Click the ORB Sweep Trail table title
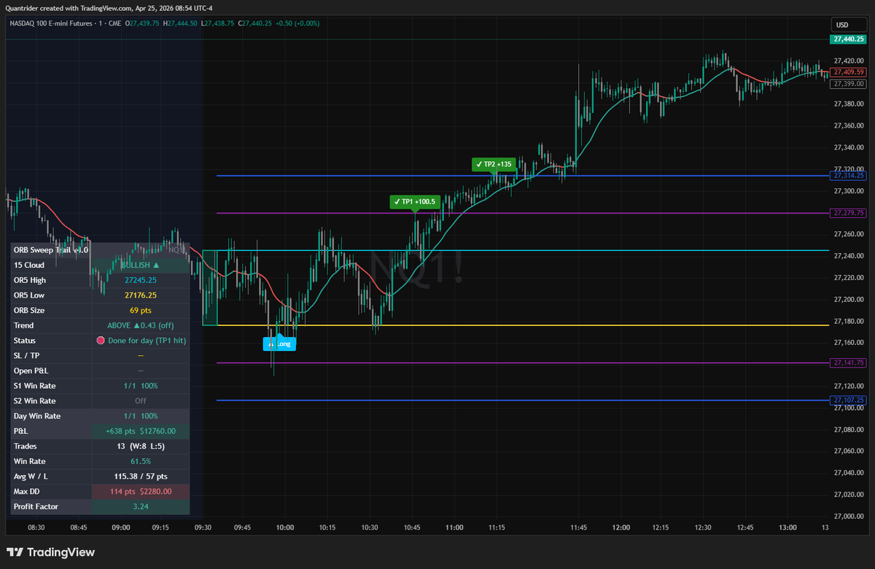875x569 pixels. click(x=50, y=250)
